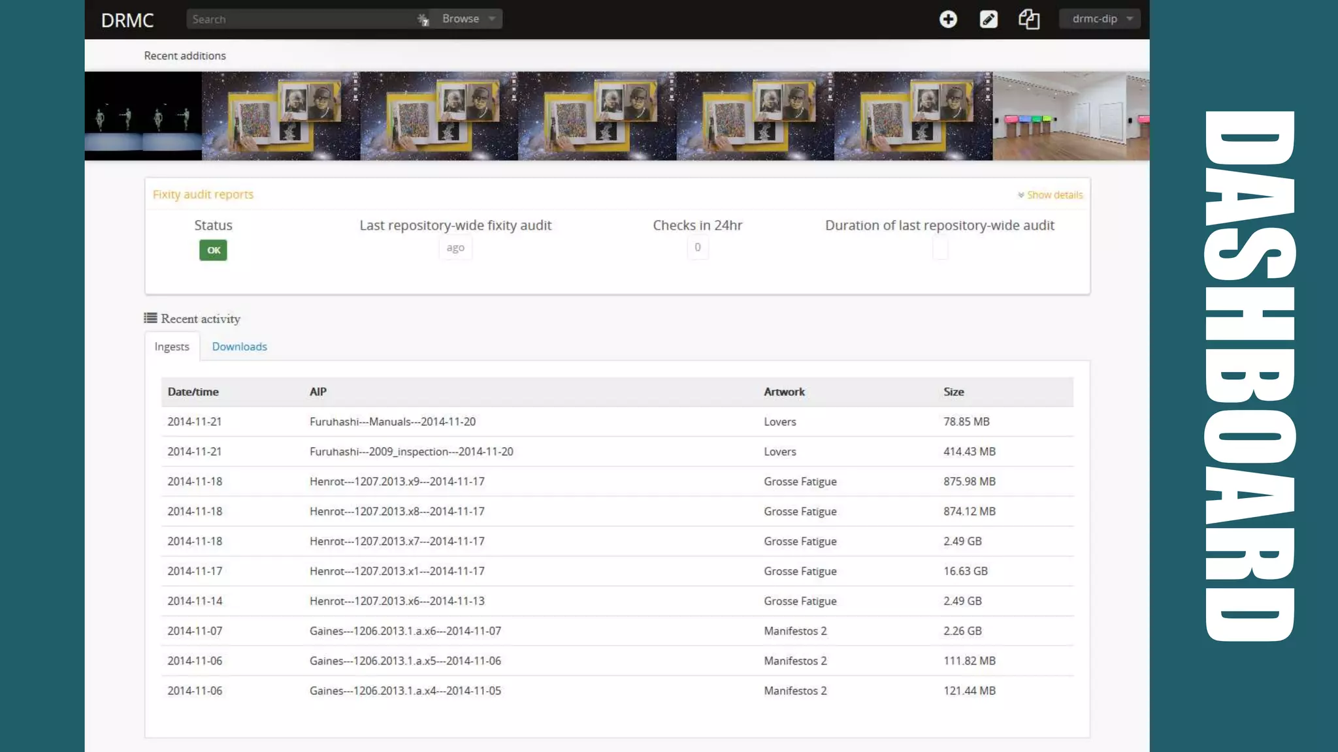
Task: Open Henrot---1207.2013.x1---2014-11-17 AIP entry
Action: coord(397,571)
